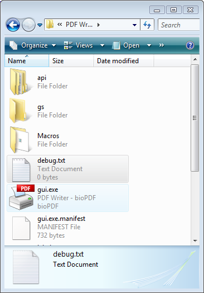Close the explorer window

(191, 10)
